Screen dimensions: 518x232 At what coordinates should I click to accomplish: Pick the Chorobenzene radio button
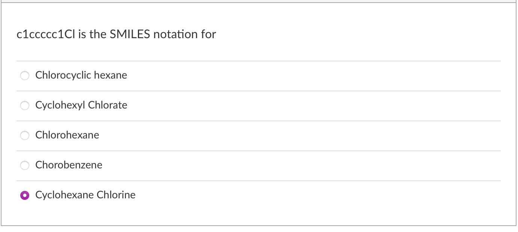[x=25, y=165]
